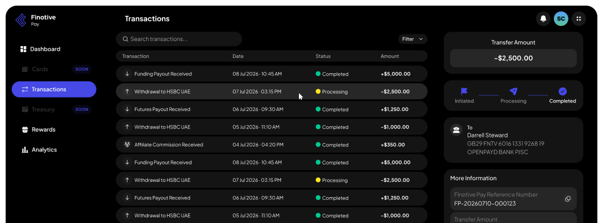Click the Transactions page title
The height and width of the screenshot is (223, 603).
[x=147, y=19]
